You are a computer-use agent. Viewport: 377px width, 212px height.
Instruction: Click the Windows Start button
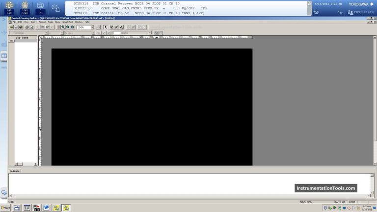click(5, 208)
